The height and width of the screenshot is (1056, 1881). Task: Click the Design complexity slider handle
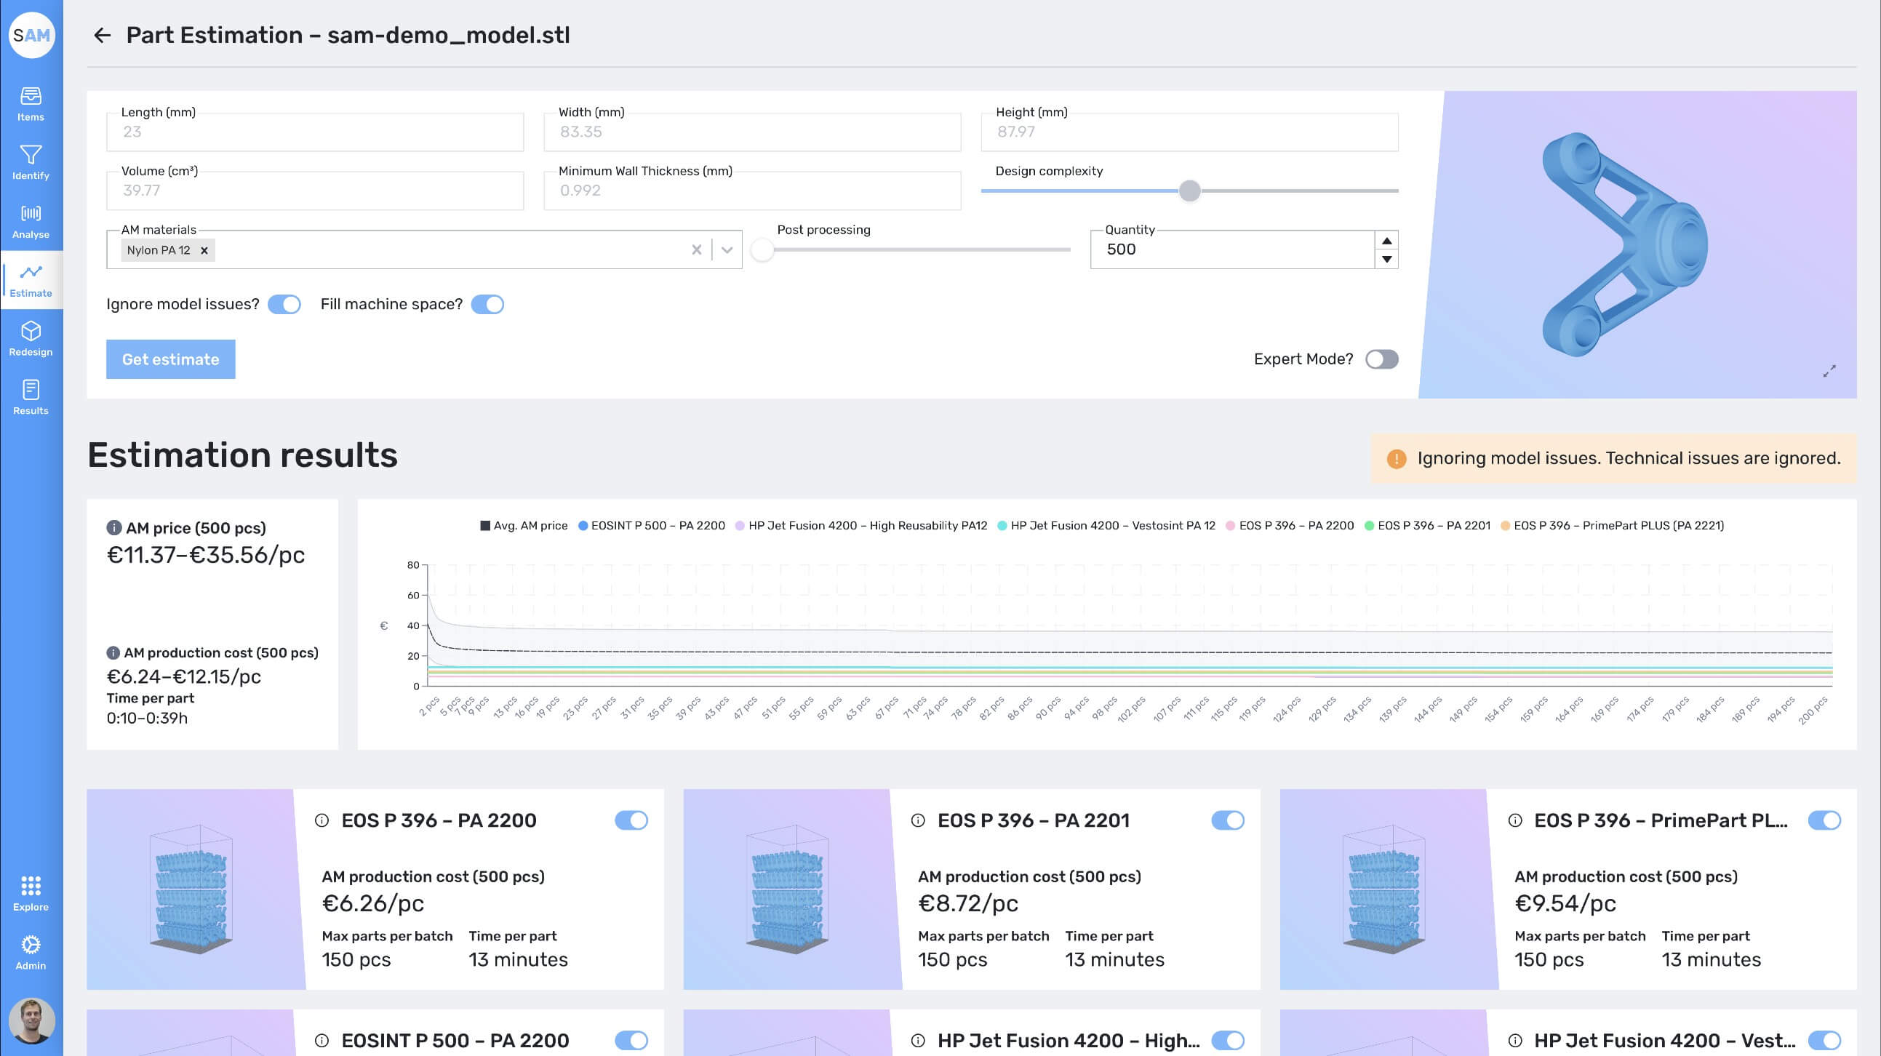click(1189, 191)
